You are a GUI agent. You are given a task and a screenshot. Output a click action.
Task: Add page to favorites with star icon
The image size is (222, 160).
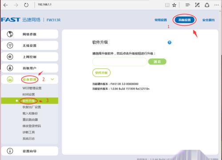[174, 5]
